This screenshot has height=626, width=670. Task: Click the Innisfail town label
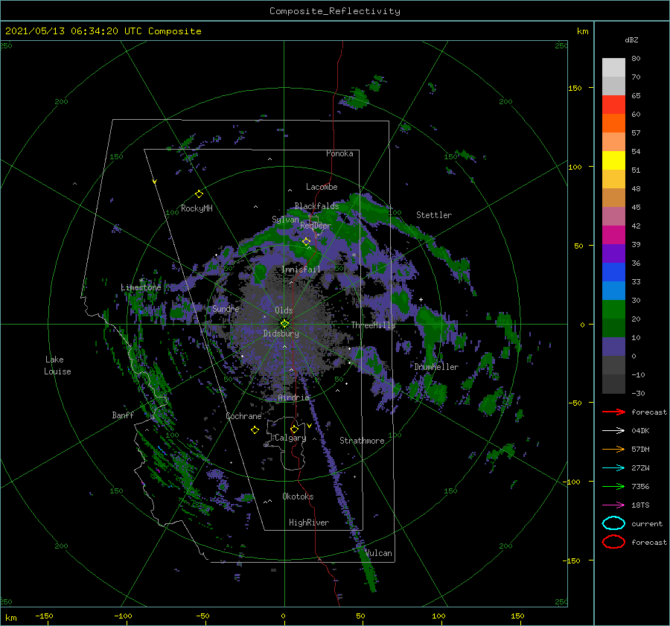pos(301,269)
